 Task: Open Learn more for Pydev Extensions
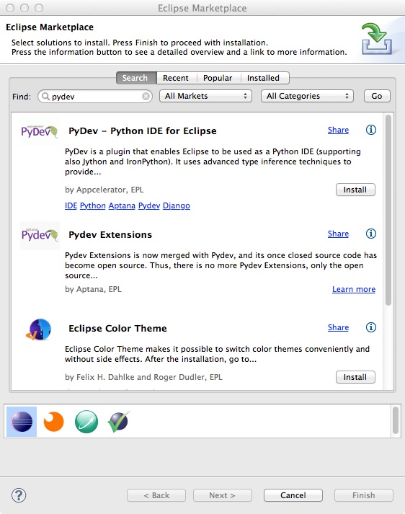point(354,290)
